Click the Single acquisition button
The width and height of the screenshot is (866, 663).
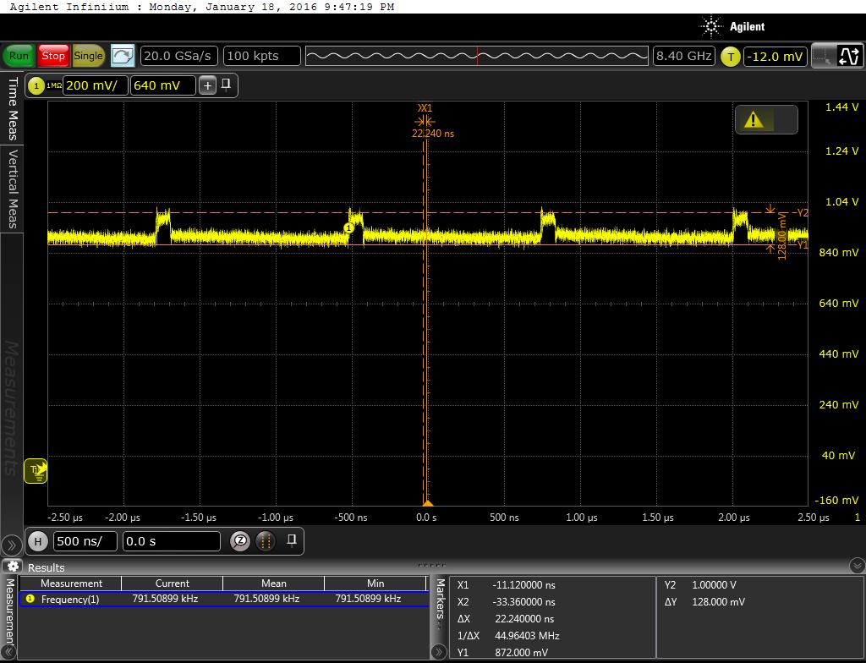(x=88, y=56)
